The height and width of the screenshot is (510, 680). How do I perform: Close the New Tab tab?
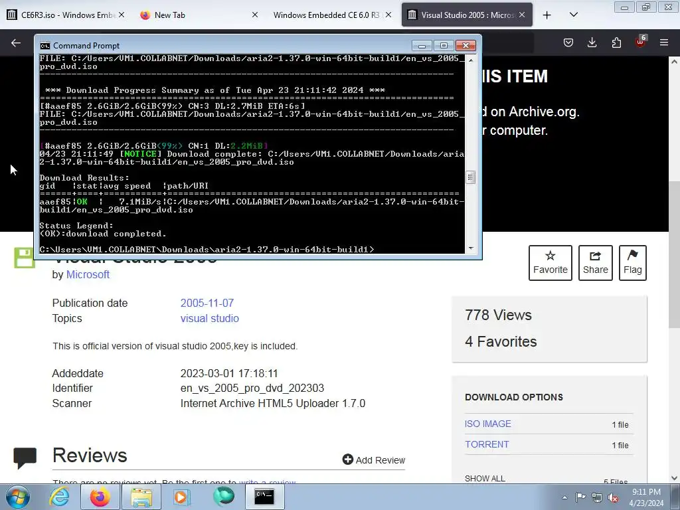point(255,15)
